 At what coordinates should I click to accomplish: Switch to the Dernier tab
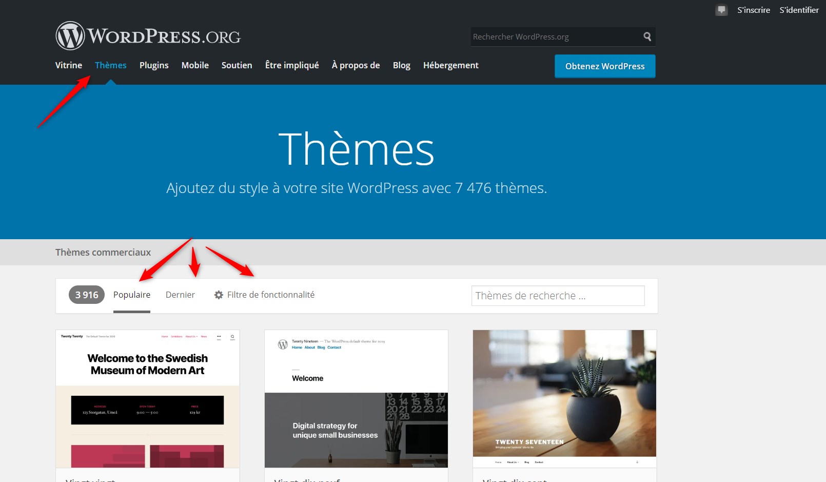pyautogui.click(x=180, y=295)
